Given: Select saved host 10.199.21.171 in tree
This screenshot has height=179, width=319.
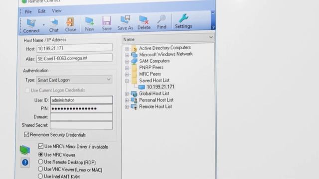Looking at the screenshot, I should [x=160, y=87].
